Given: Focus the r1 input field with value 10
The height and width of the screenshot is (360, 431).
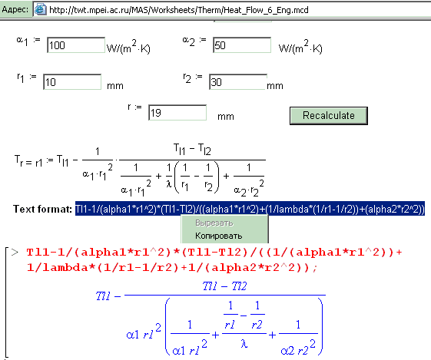Looking at the screenshot, I should [x=72, y=82].
